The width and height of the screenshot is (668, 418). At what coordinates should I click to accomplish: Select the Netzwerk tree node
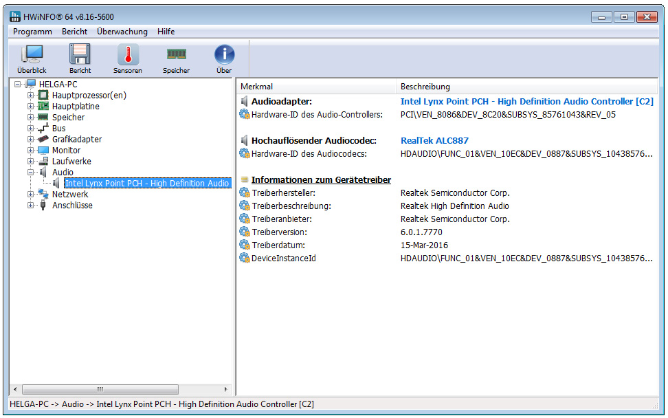click(70, 195)
